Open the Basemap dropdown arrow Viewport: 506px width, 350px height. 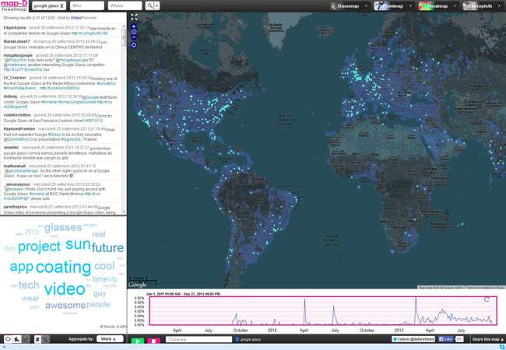[x=366, y=5]
